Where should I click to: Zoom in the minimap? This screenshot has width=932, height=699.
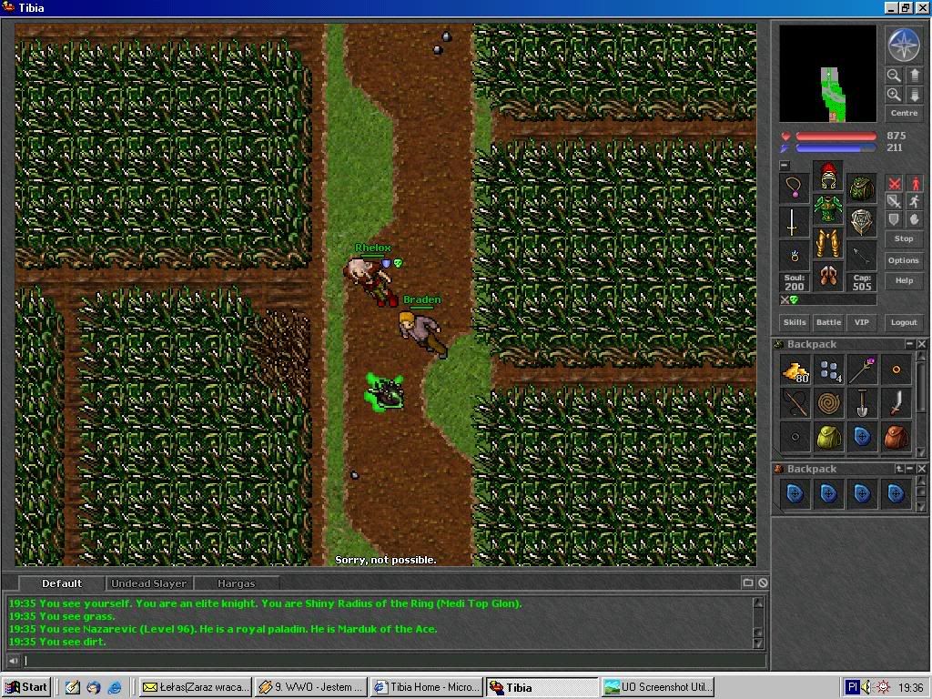pyautogui.click(x=894, y=95)
